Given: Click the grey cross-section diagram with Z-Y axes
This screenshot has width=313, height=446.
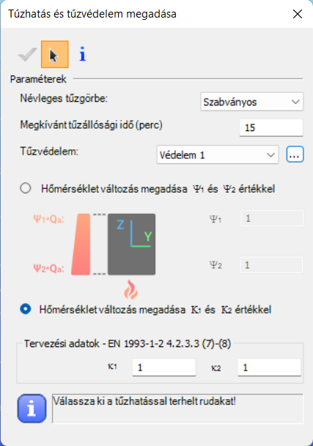Looking at the screenshot, I should point(132,244).
